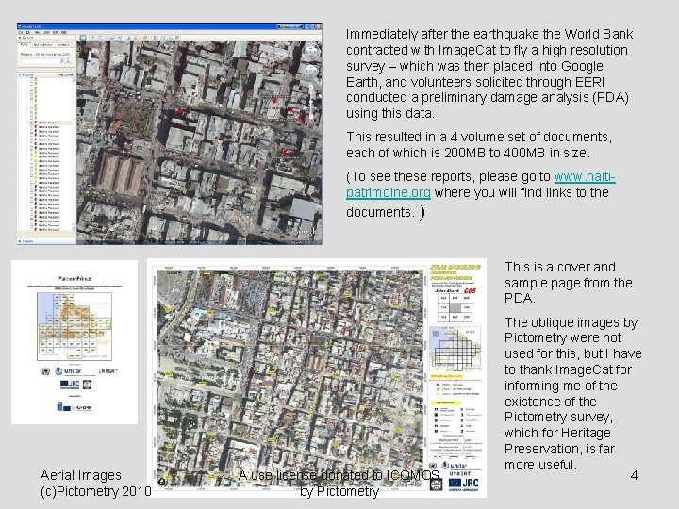Click the Add Content button in Places
This screenshot has width=679, height=509.
pos(66,74)
